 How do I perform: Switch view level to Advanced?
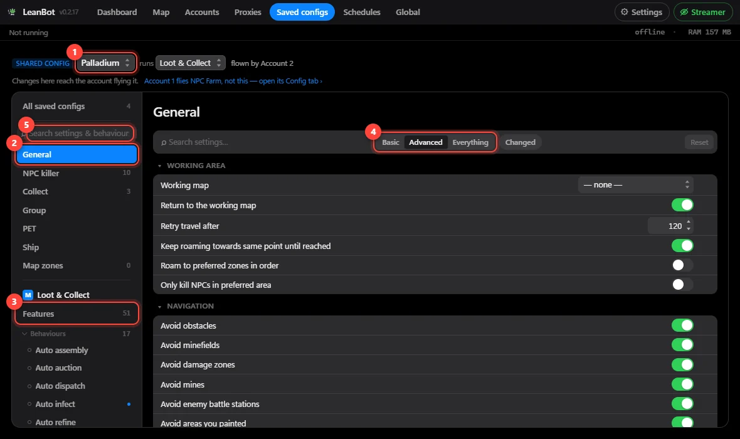click(x=426, y=142)
